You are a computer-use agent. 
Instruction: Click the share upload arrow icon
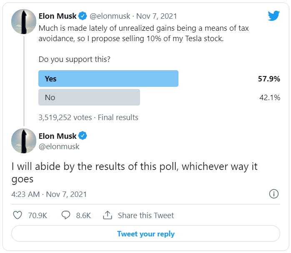pos(108,215)
